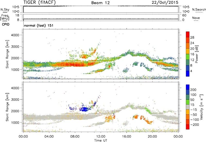
Task: Click the dark green Power colorbar segment between 8 and 12
Action: click(188, 63)
